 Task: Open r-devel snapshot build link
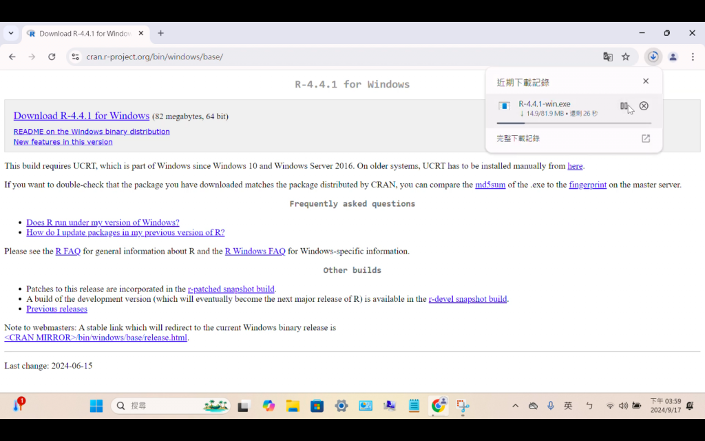tap(467, 299)
